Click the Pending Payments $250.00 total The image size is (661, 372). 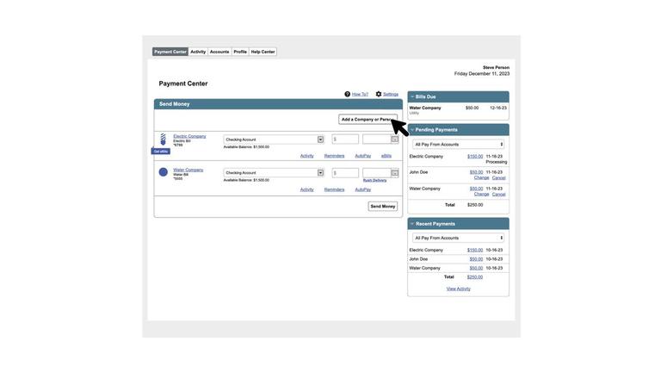[475, 205]
